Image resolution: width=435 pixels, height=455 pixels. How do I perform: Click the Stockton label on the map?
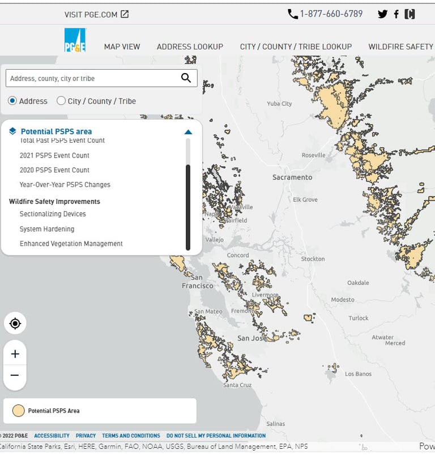(313, 259)
